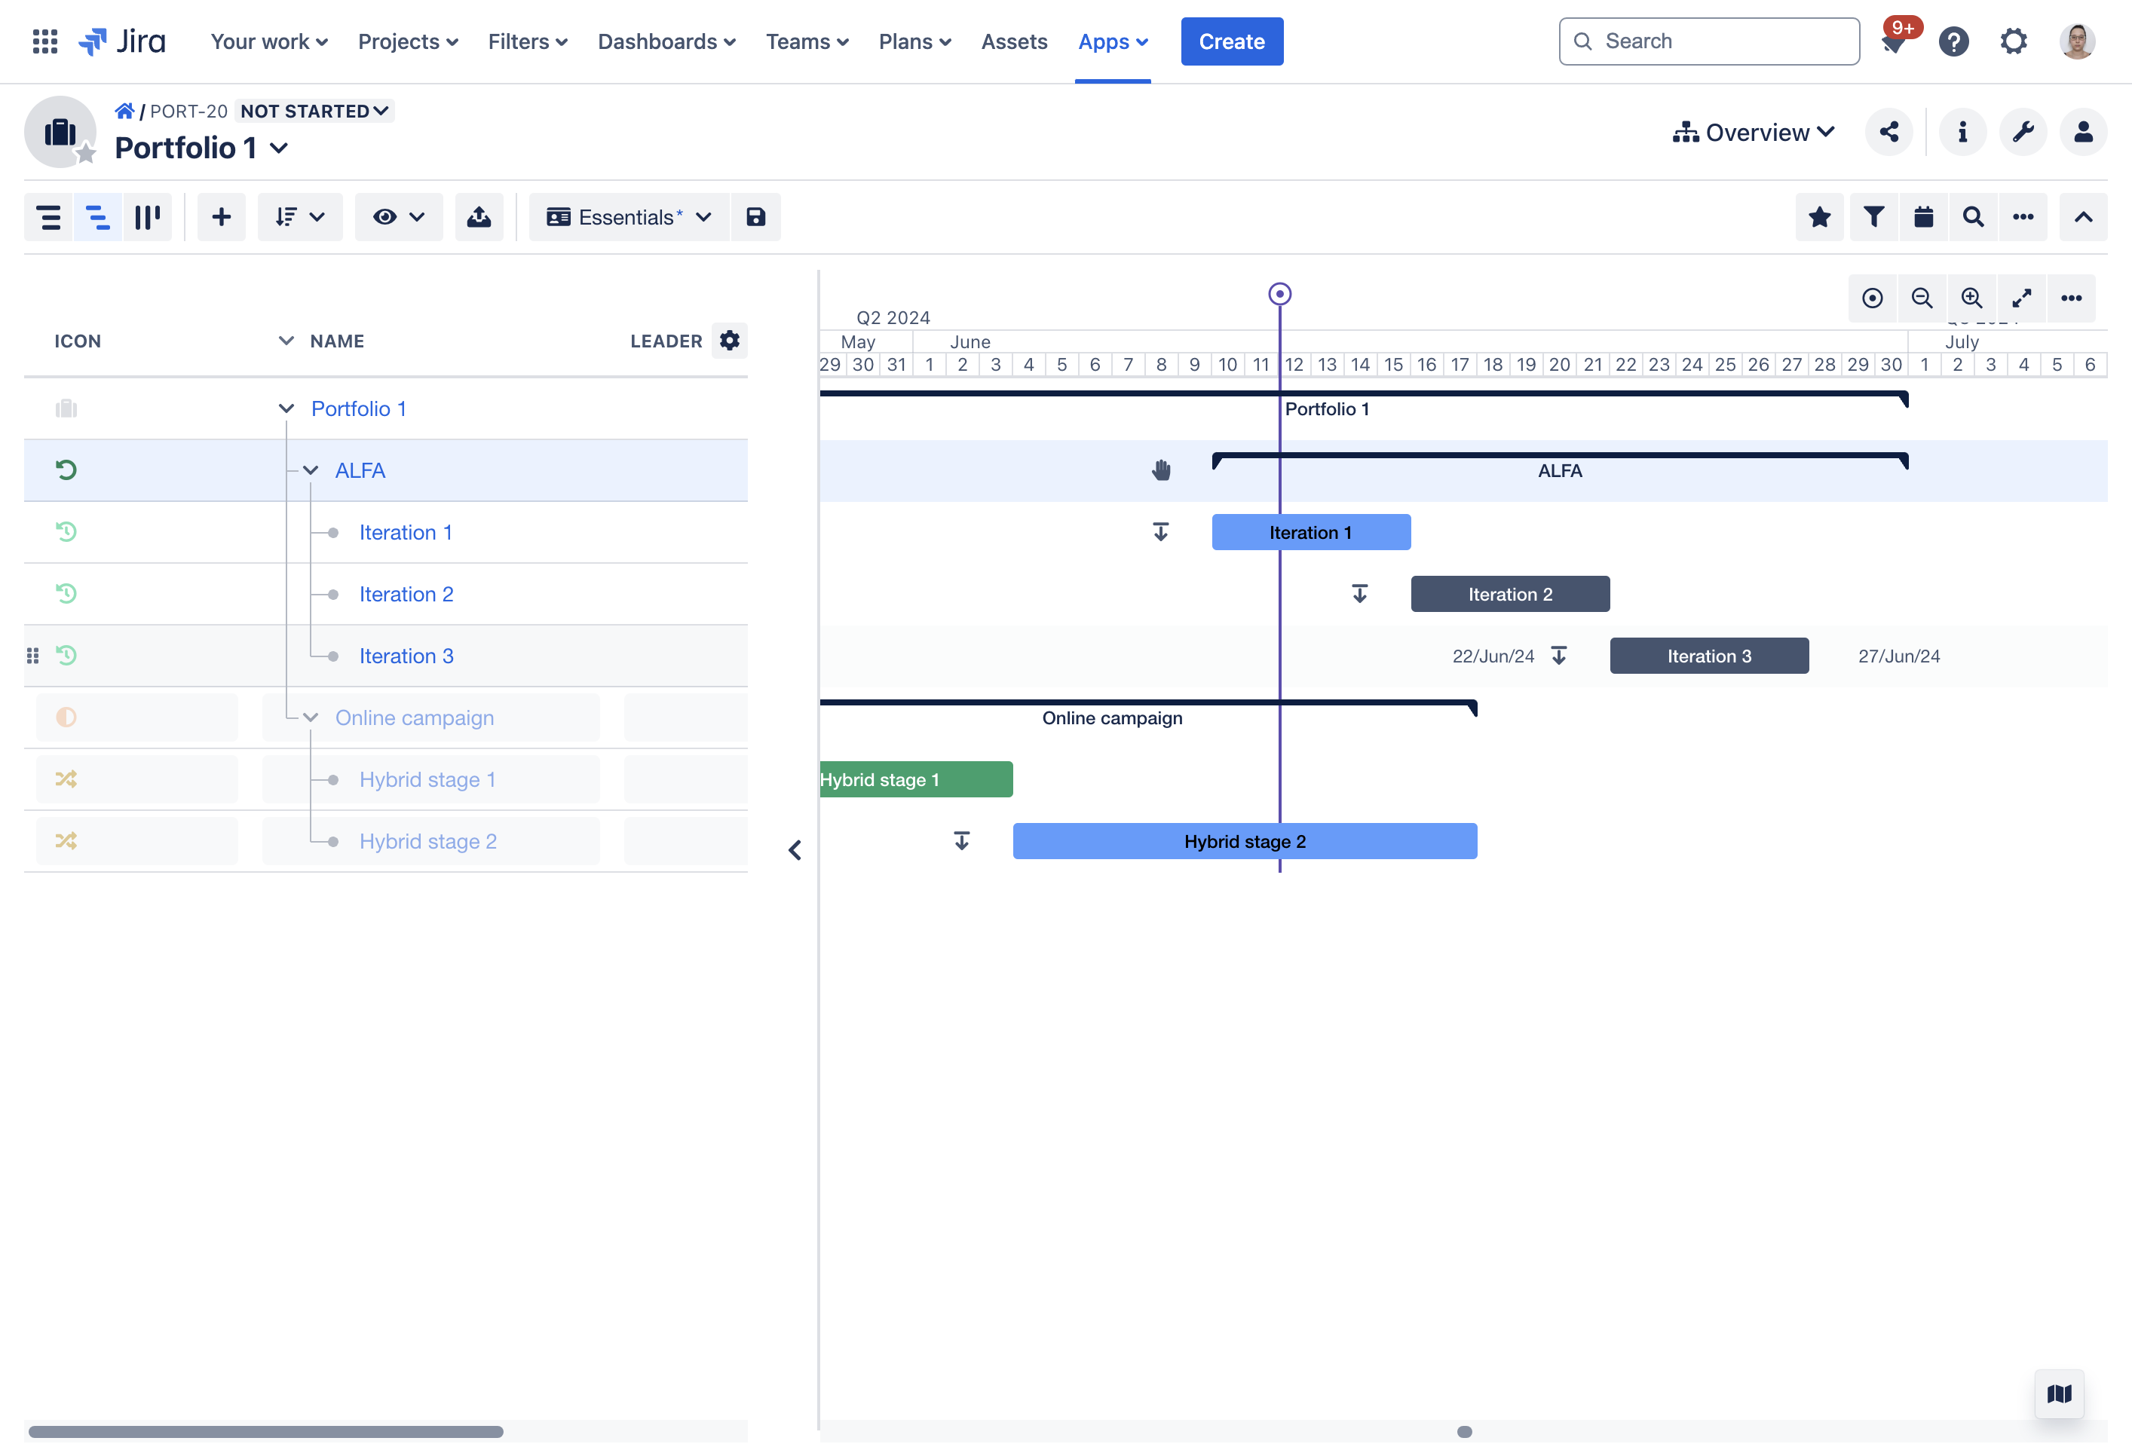This screenshot has height=1444, width=2132.
Task: Expand Gantt to fullscreen arrows icon
Action: pyautogui.click(x=2021, y=298)
